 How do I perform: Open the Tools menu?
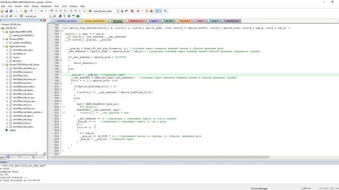point(57,6)
